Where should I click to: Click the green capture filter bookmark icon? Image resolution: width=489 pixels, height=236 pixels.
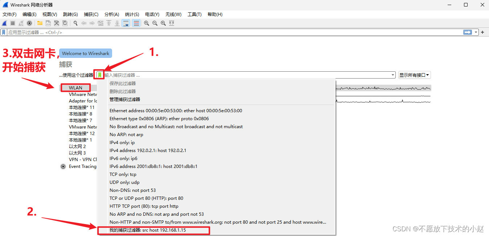[100, 75]
